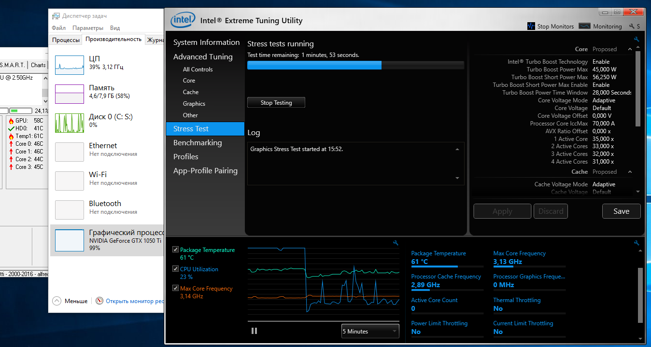Toggle Max Core Frequency checkbox
This screenshot has height=347, width=651.
point(175,289)
